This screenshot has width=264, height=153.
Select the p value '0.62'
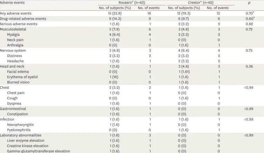249,24
